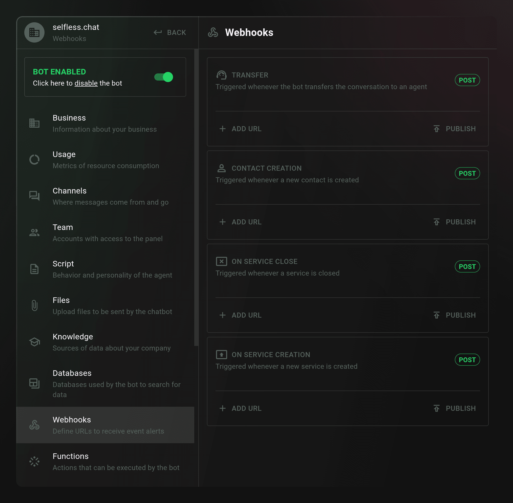
Task: Click the POST badge on Contact Creation card
Action: click(x=467, y=173)
